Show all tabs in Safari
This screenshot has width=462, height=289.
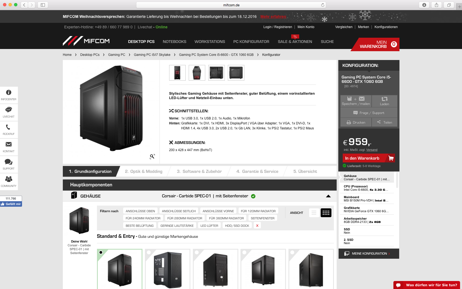(x=449, y=5)
